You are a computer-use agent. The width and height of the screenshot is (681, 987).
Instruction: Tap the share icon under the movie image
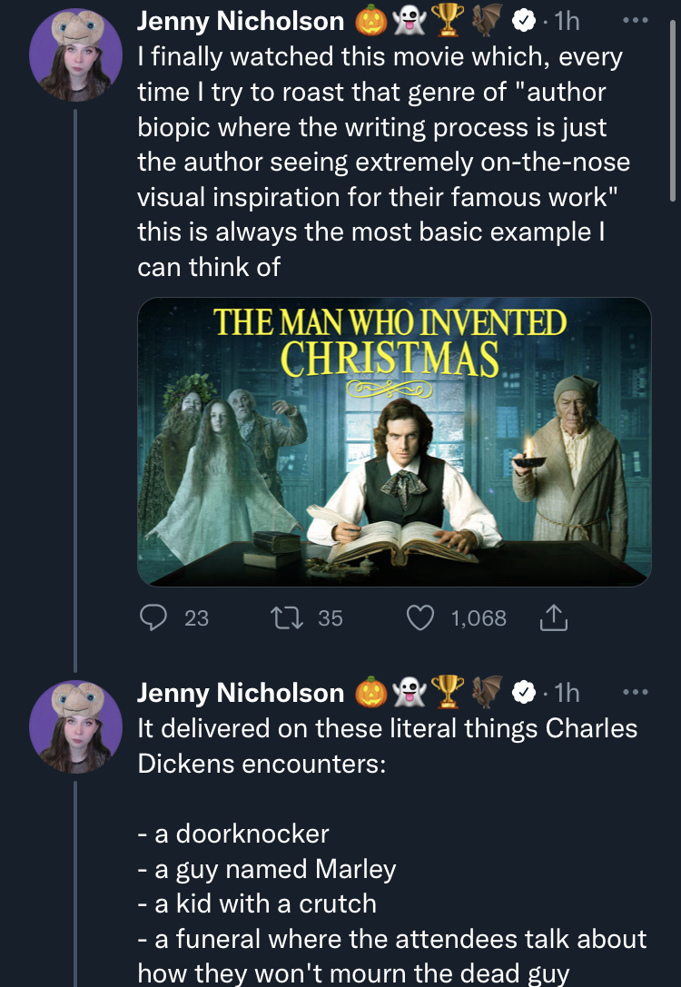click(553, 618)
